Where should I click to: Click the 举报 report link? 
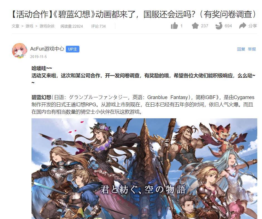tap(252, 49)
